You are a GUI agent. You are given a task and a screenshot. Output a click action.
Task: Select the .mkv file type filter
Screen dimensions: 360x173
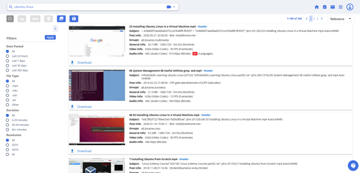point(8,91)
